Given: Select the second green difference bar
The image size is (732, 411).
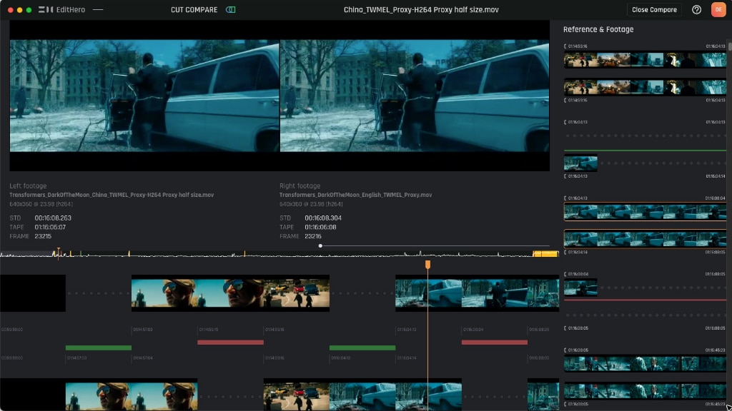Looking at the screenshot, I should click(362, 347).
